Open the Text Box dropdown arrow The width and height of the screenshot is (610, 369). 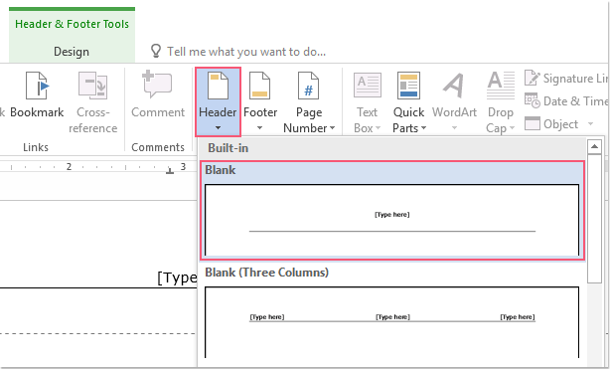378,127
